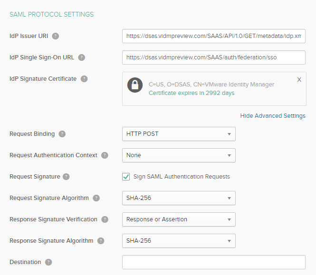Click help icon for Response Signature Algorithm
316x275 pixels.
[x=101, y=241]
